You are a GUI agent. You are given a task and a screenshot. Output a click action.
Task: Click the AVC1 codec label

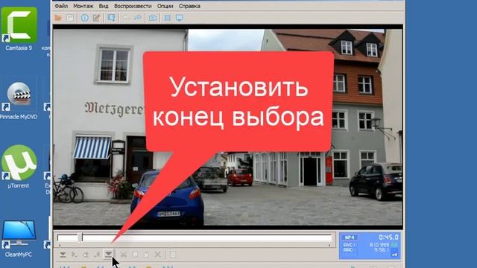[x=350, y=245]
